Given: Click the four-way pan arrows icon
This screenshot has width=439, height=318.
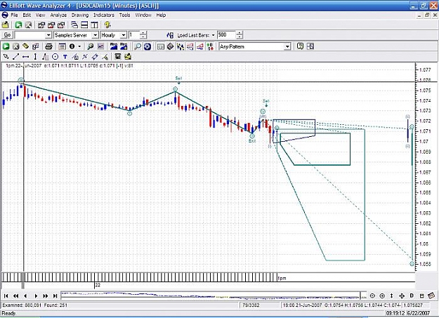Looking at the screenshot, I should point(402,296).
